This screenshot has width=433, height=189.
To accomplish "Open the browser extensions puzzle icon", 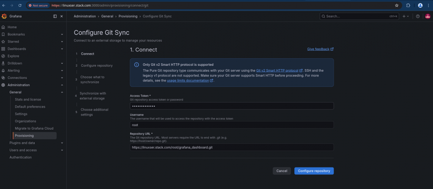I will point(408,5).
